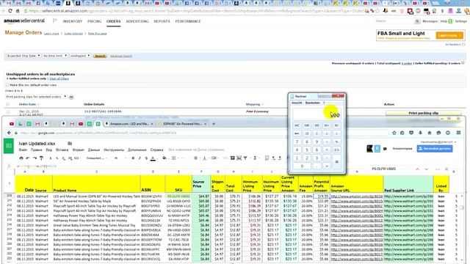Viewport: 470px width, 264px height.
Task: Jump to next find match arrow
Action: [426, 169]
